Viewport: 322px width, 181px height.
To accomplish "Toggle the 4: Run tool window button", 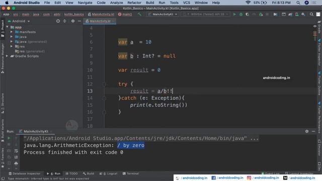I will tap(54, 173).
